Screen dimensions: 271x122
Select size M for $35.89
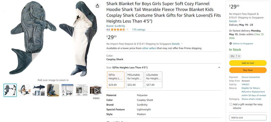[134, 80]
